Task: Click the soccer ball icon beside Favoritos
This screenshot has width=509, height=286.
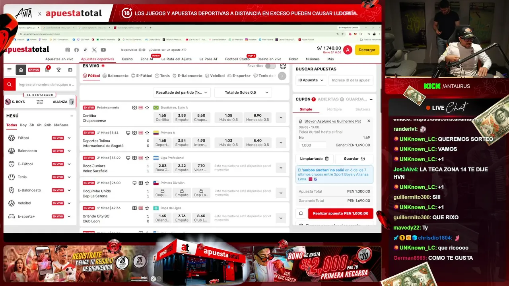Action: point(283,66)
